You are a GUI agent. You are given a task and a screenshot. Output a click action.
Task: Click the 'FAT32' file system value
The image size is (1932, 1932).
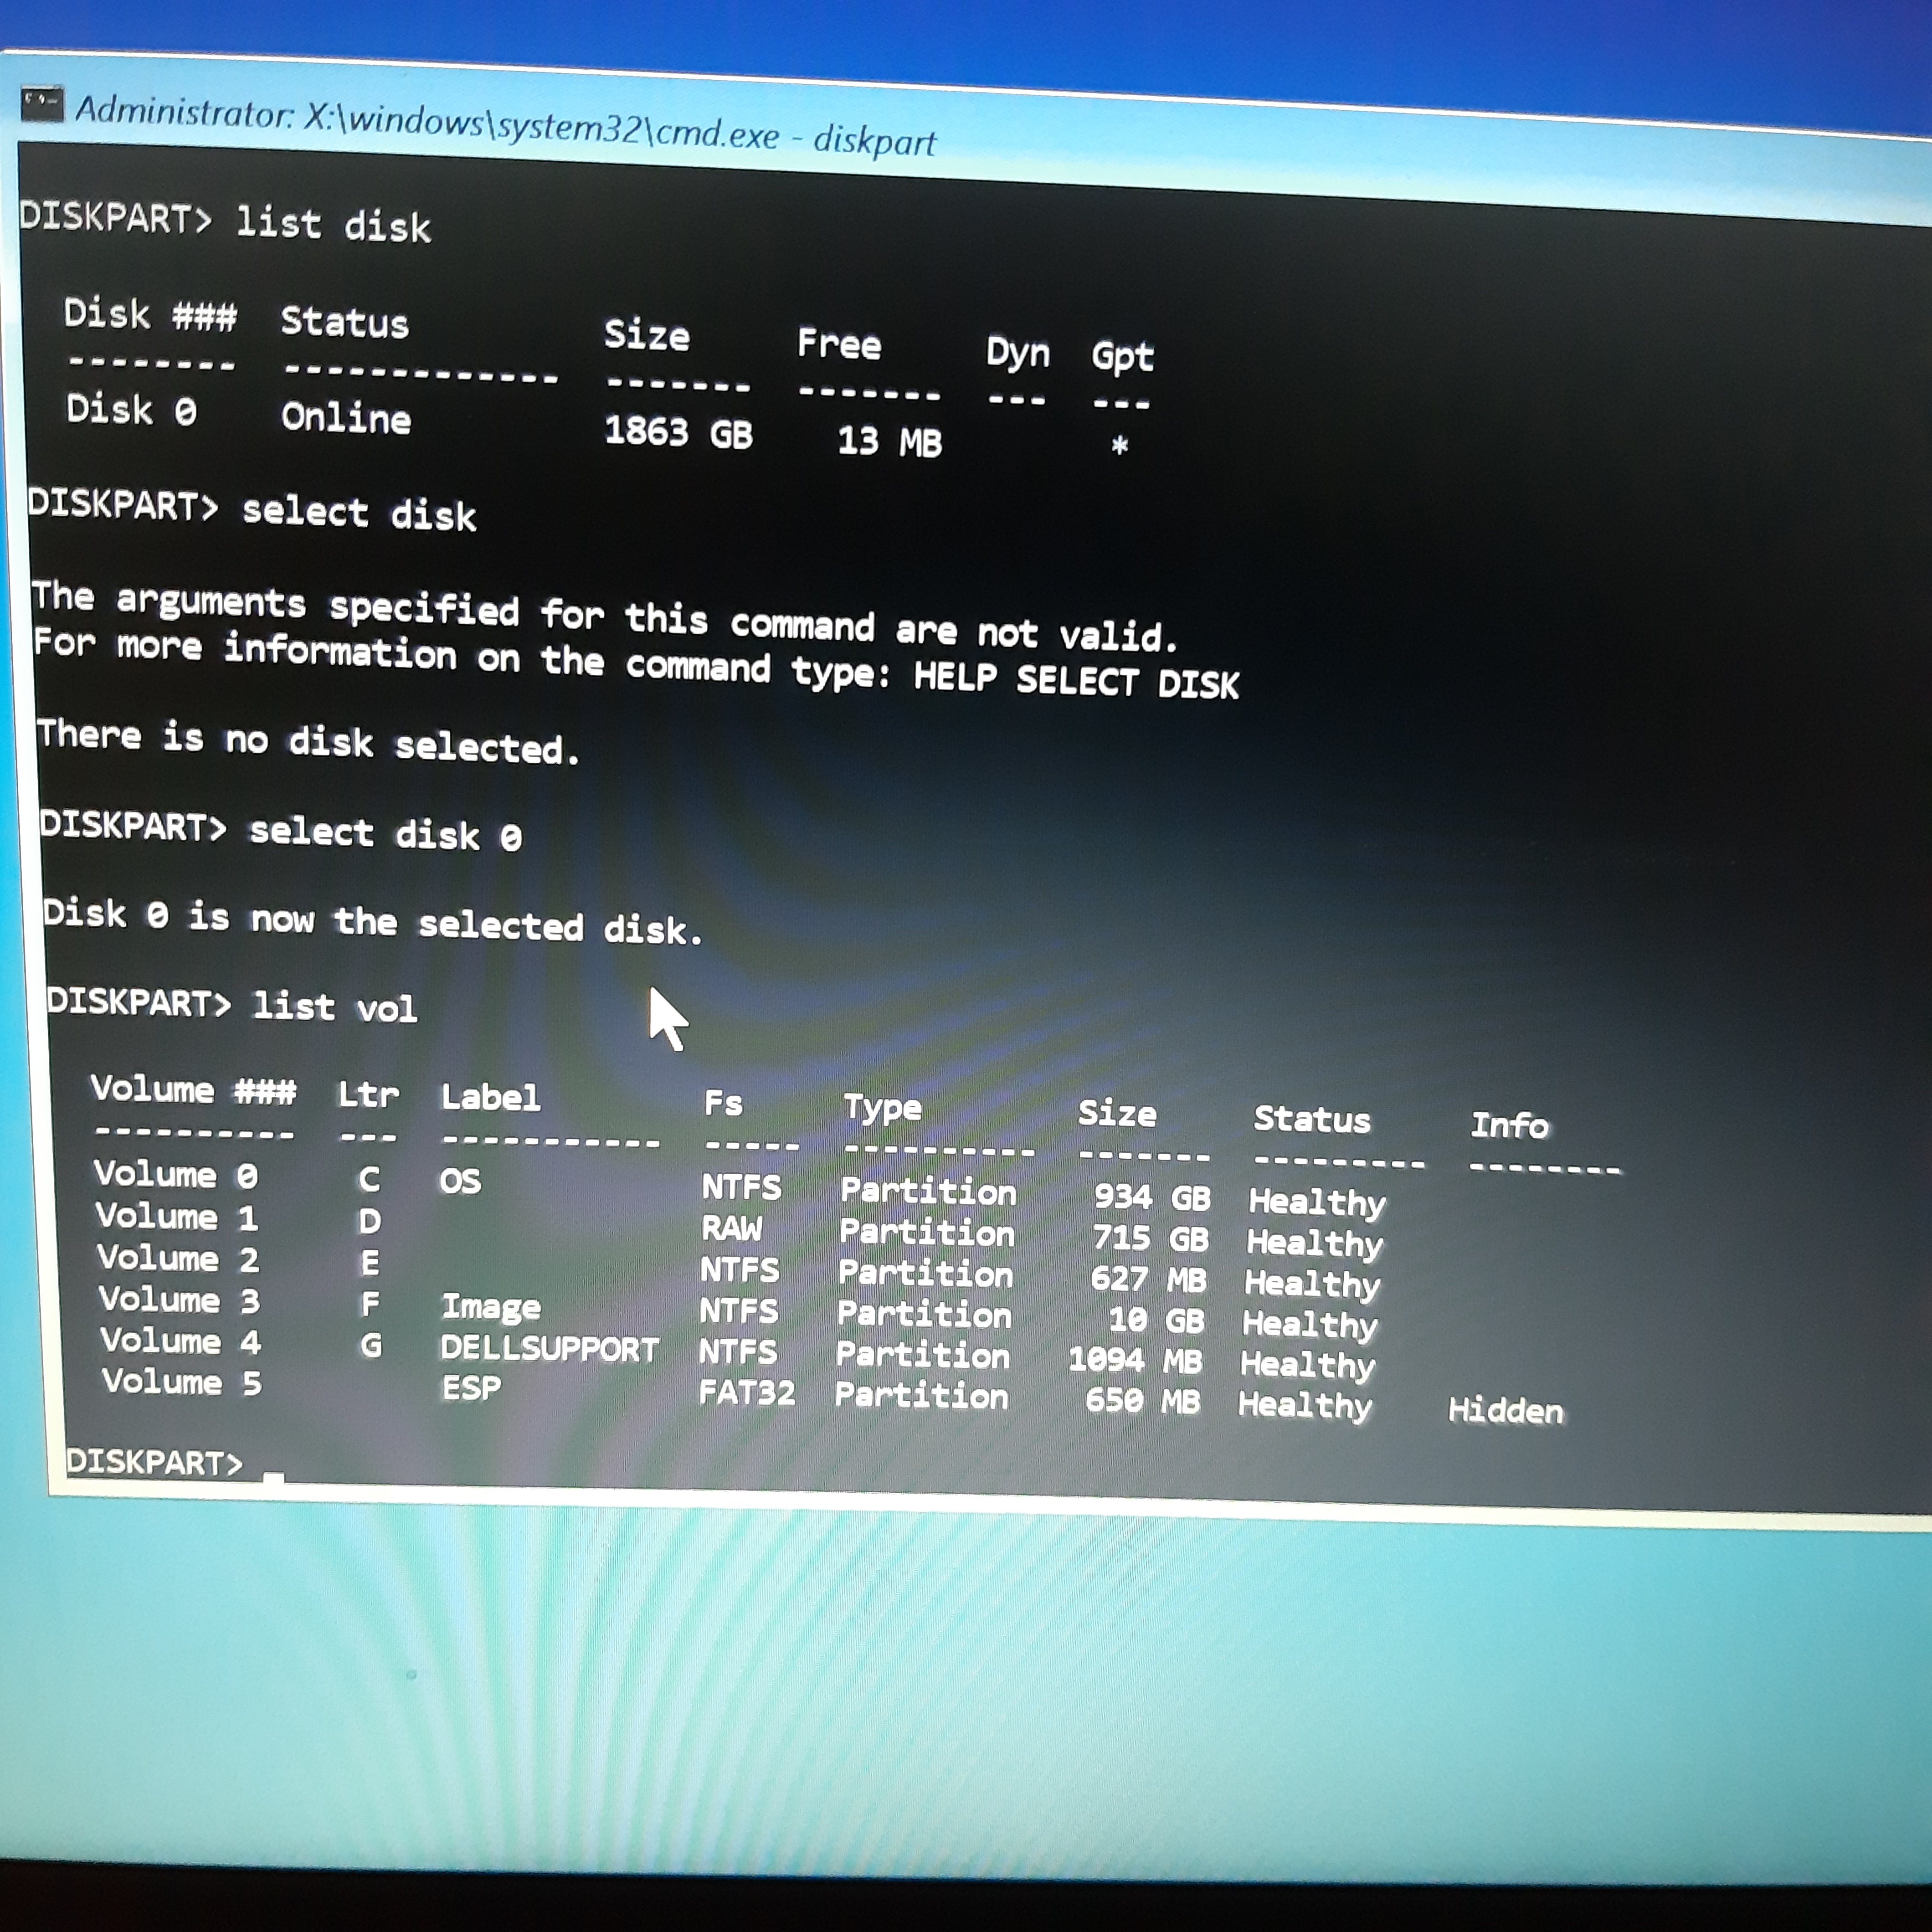pos(746,1393)
